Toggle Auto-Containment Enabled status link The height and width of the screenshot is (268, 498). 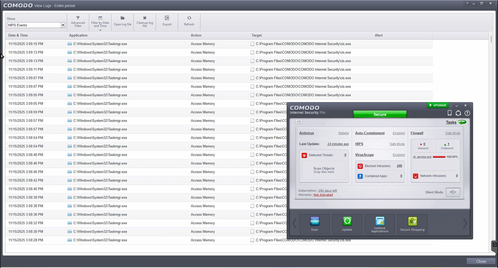coord(398,133)
